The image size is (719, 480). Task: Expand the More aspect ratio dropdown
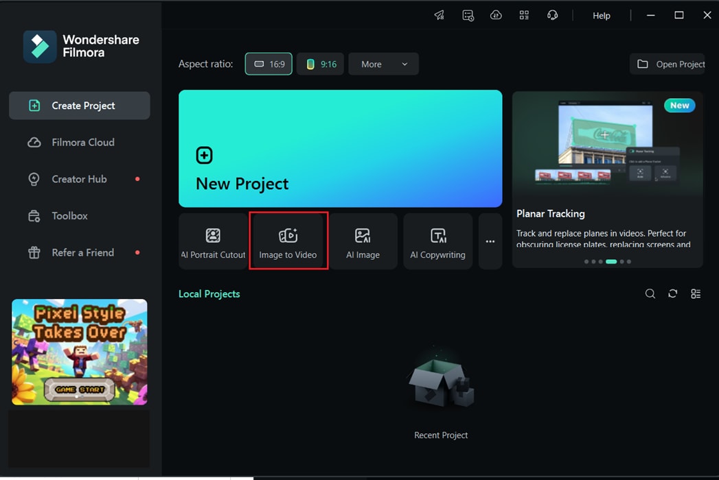pyautogui.click(x=383, y=64)
